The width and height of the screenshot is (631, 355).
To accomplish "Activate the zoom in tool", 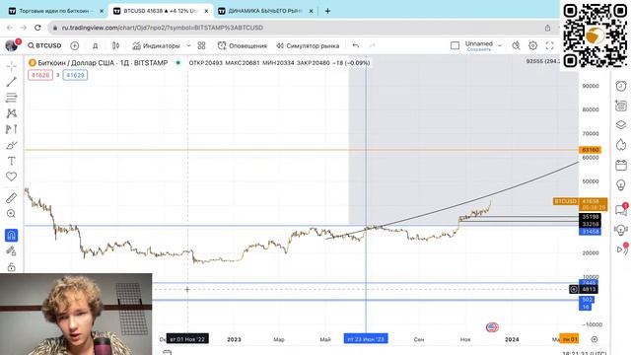I will (x=11, y=214).
